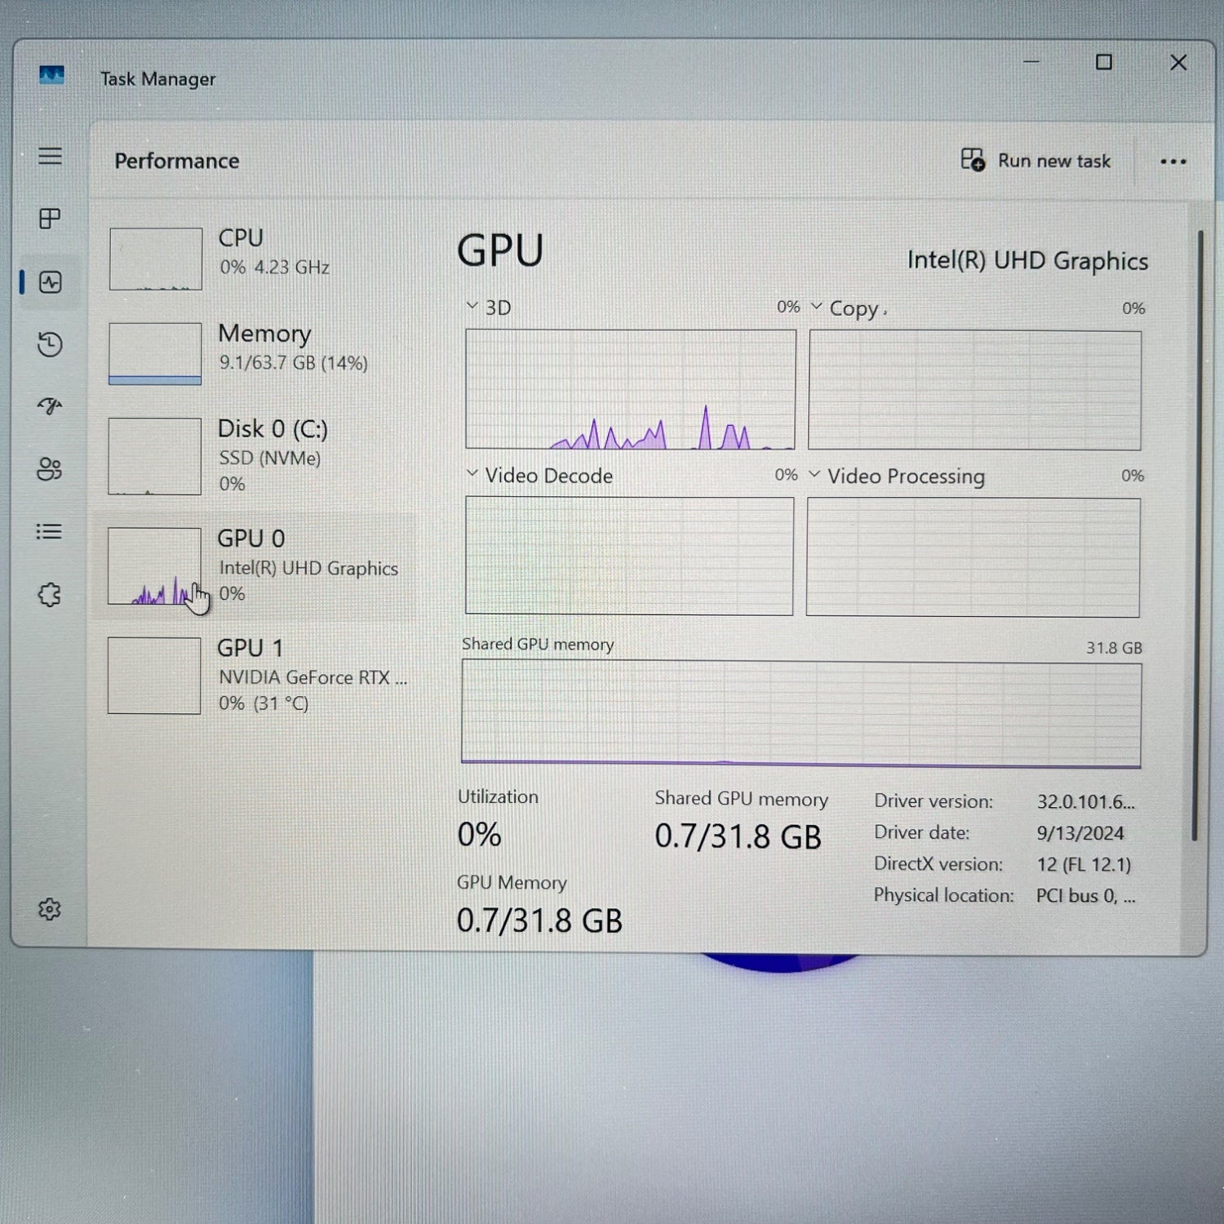This screenshot has height=1224, width=1224.
Task: Open the 3D engine dropdown
Action: [472, 306]
